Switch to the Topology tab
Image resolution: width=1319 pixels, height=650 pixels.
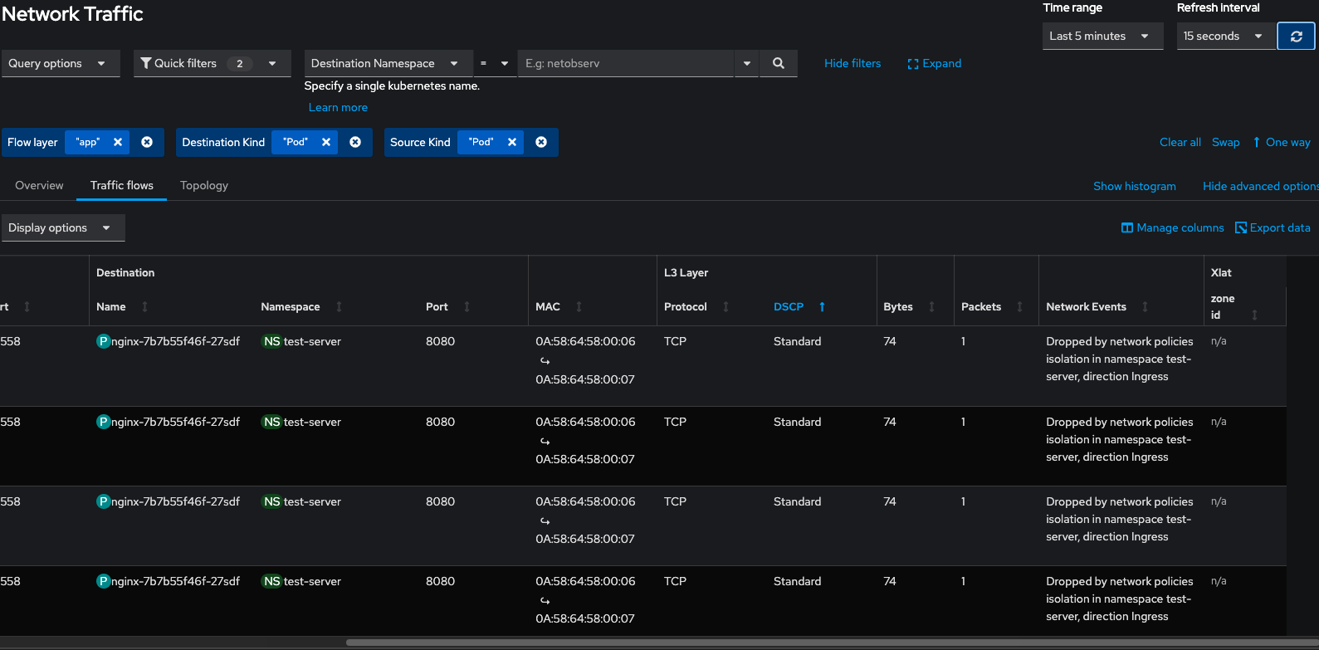(204, 185)
